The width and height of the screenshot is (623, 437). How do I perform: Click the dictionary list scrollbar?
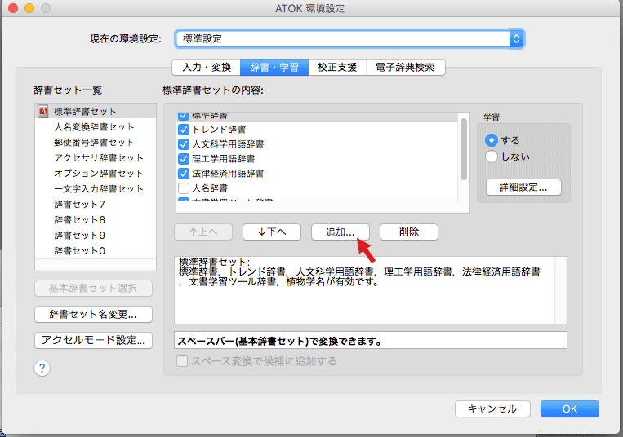coord(464,149)
